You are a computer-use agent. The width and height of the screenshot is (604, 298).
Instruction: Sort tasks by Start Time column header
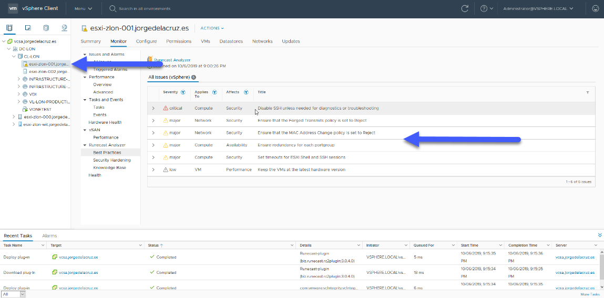tap(469, 245)
